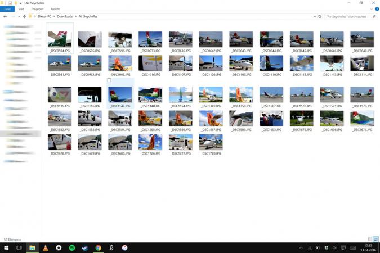Select thumbnail _DSC1006.JPG

pos(120,63)
